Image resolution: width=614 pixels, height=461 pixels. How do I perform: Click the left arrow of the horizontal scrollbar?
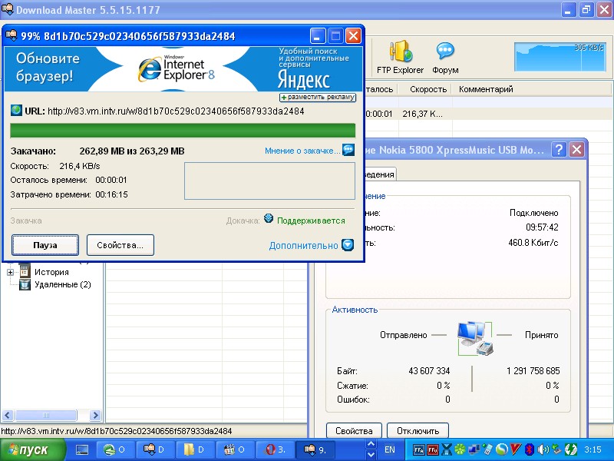pyautogui.click(x=8, y=415)
